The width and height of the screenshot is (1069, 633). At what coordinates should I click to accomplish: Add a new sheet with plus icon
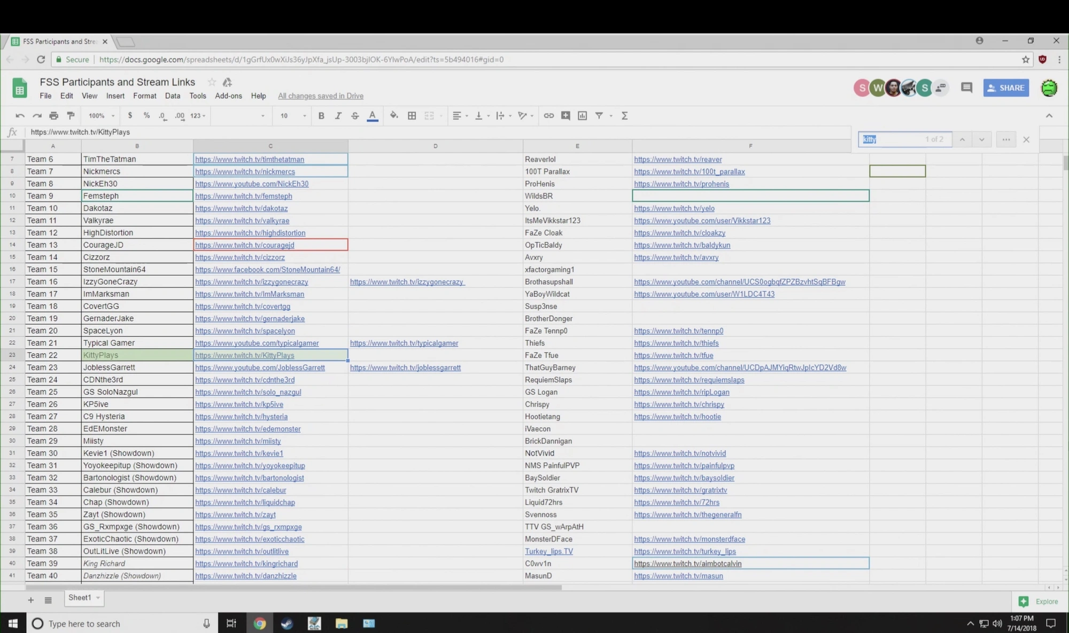click(30, 600)
